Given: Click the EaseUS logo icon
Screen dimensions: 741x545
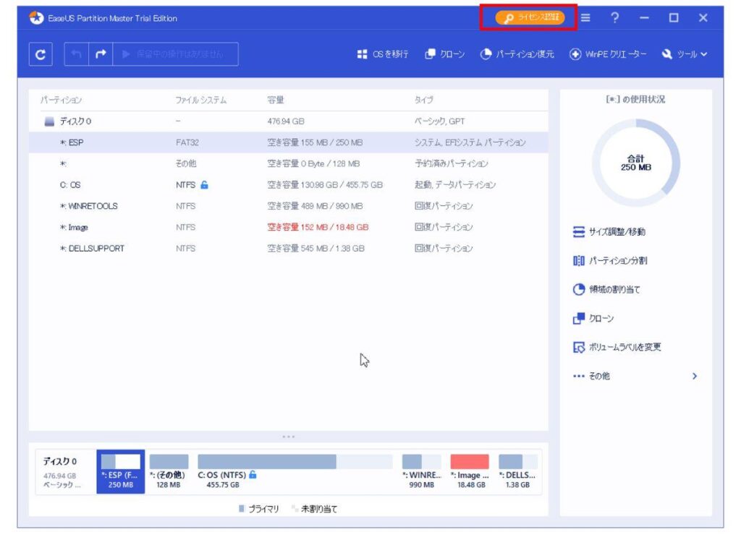Looking at the screenshot, I should [x=36, y=18].
